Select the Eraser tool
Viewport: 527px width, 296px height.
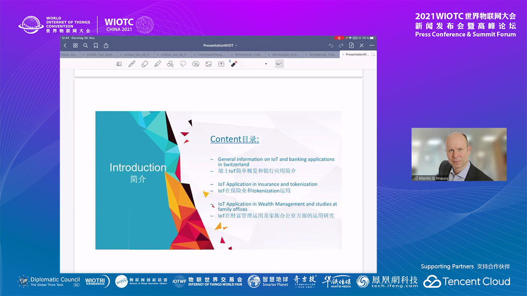(x=145, y=64)
